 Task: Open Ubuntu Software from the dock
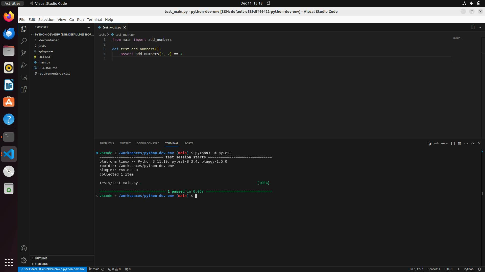coord(9,102)
